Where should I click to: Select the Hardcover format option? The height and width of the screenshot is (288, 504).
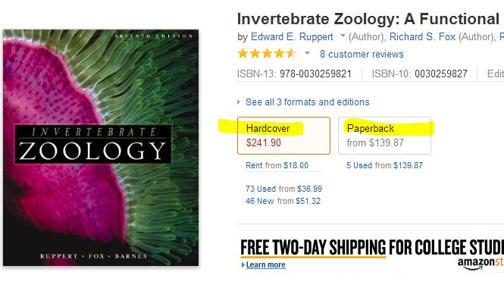tap(283, 136)
